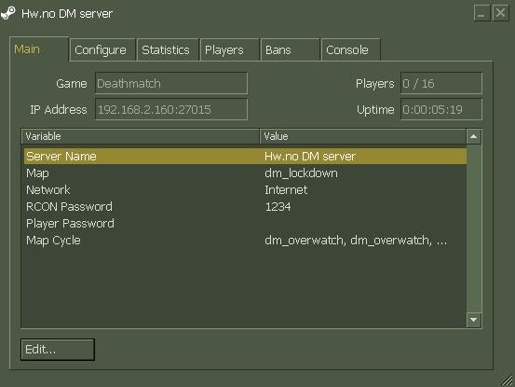Image resolution: width=515 pixels, height=387 pixels.
Task: Click the IP Address field
Action: pos(171,109)
